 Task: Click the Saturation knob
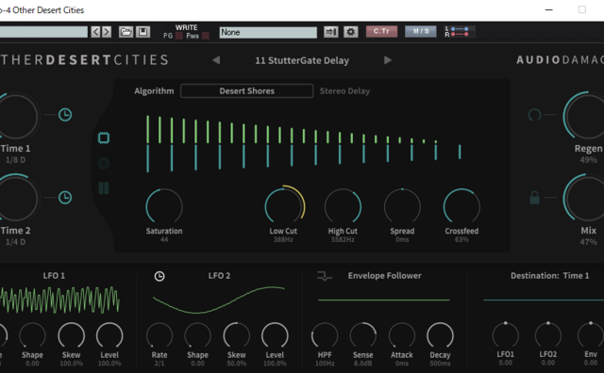164,206
